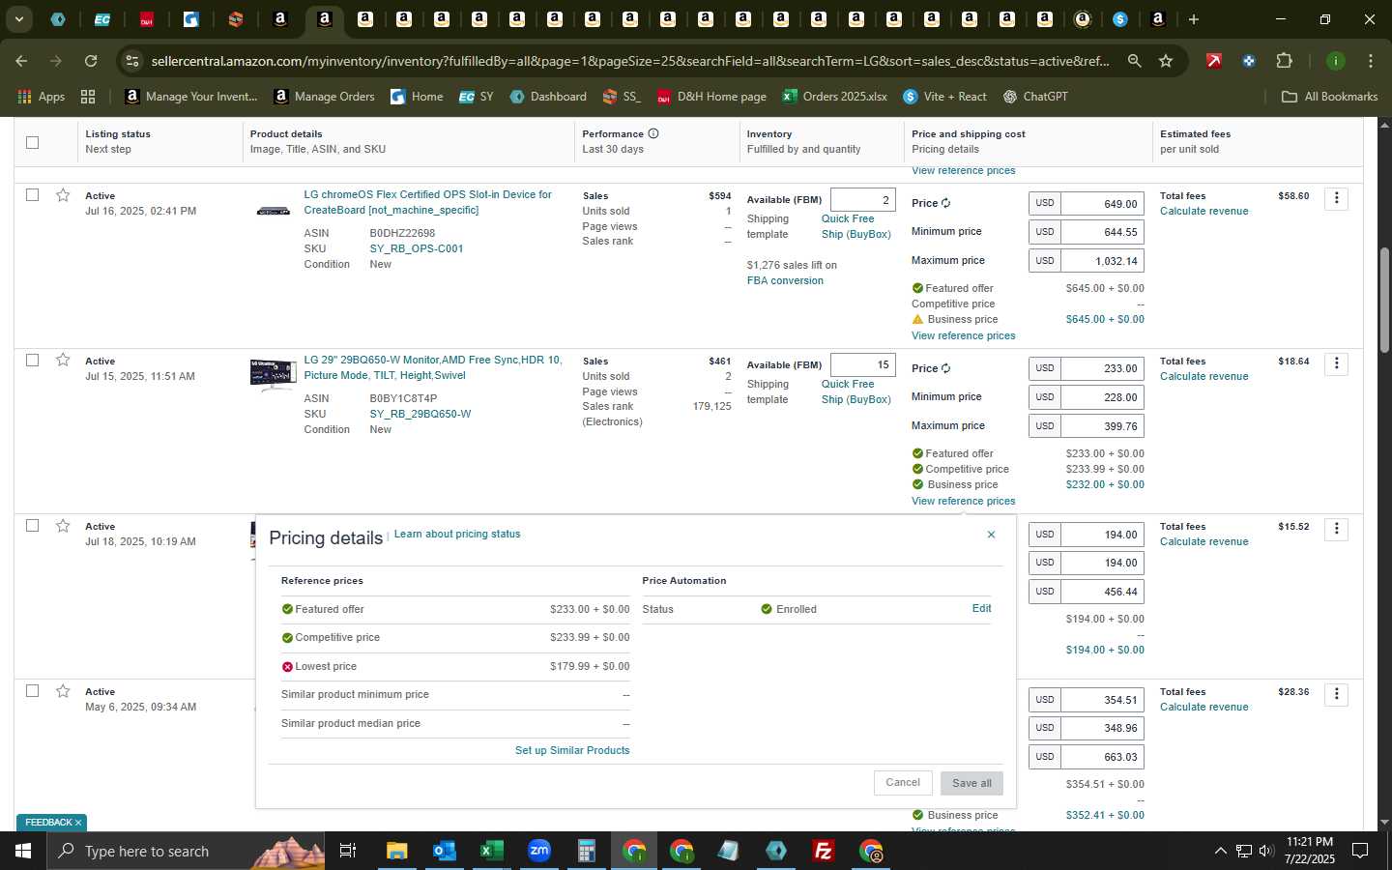Click FBA conversion link
This screenshot has width=1392, height=870.
[x=785, y=280]
